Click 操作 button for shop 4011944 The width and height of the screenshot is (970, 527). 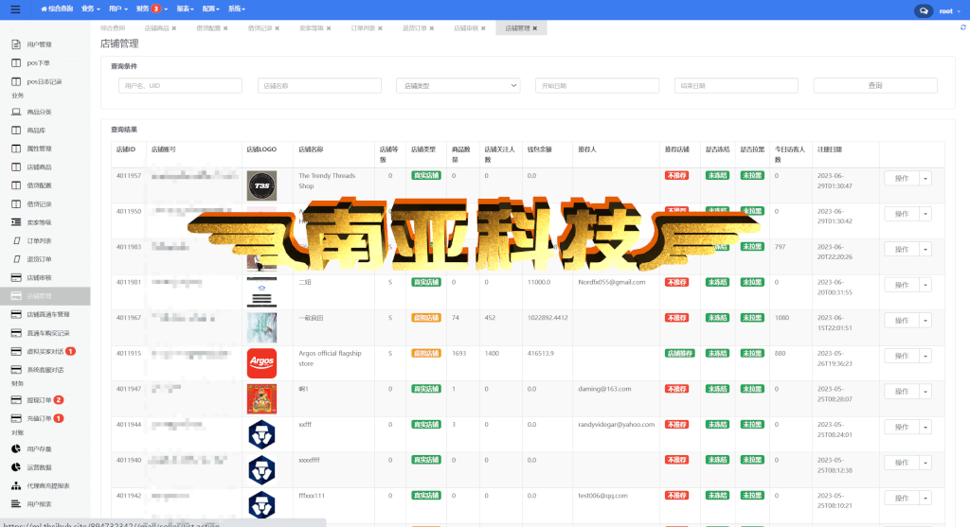click(x=902, y=427)
